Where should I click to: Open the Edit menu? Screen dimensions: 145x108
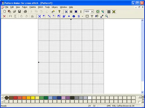coord(12,7)
